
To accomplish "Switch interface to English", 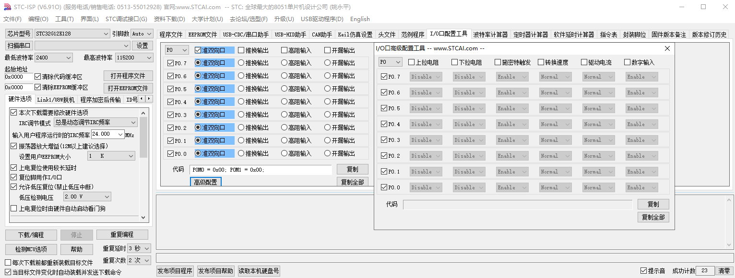I will [x=360, y=19].
